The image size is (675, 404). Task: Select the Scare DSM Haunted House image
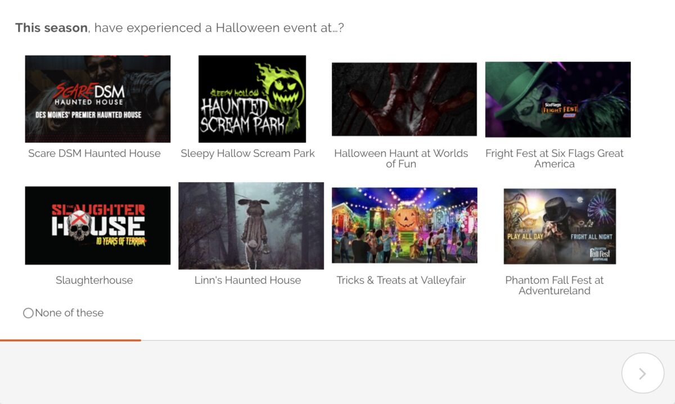point(98,99)
